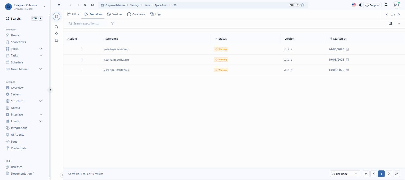Click the tag icon in the side rail
Viewport: 405px width, 180px height.
point(57,27)
